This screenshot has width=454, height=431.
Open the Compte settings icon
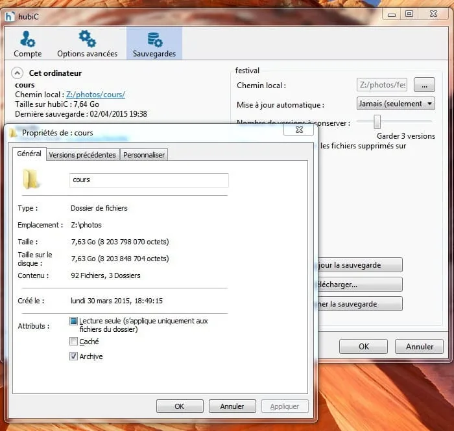click(x=27, y=40)
